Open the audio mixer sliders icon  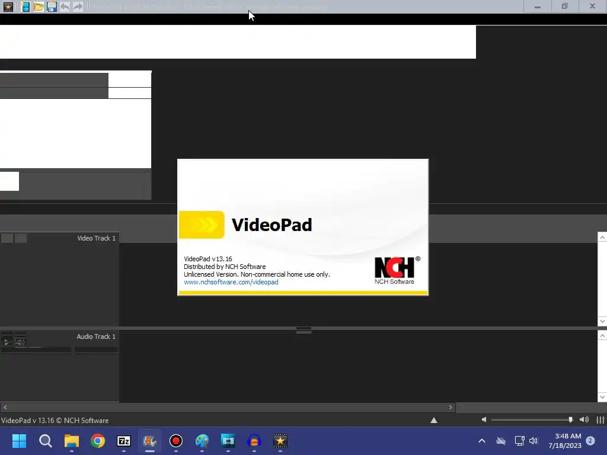[x=600, y=420]
